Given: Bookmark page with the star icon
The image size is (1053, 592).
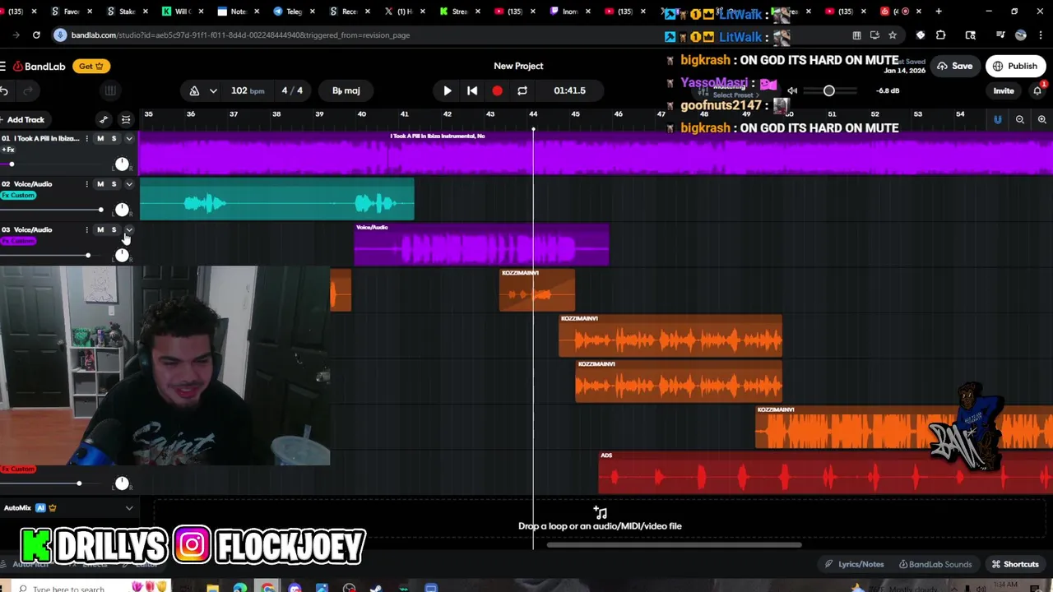Looking at the screenshot, I should [893, 35].
